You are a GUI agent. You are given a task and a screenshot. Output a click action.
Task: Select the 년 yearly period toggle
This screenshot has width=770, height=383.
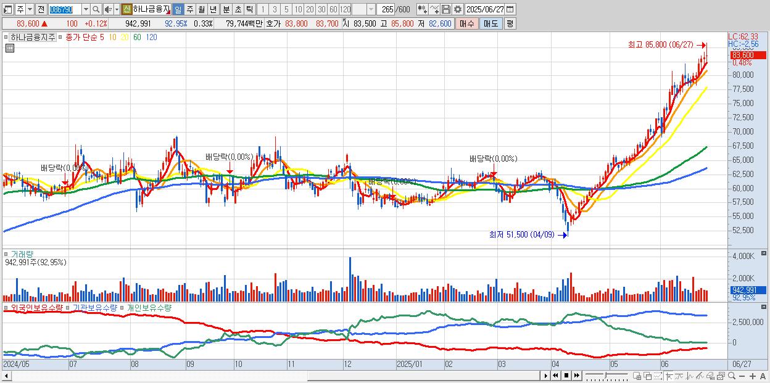click(x=213, y=9)
